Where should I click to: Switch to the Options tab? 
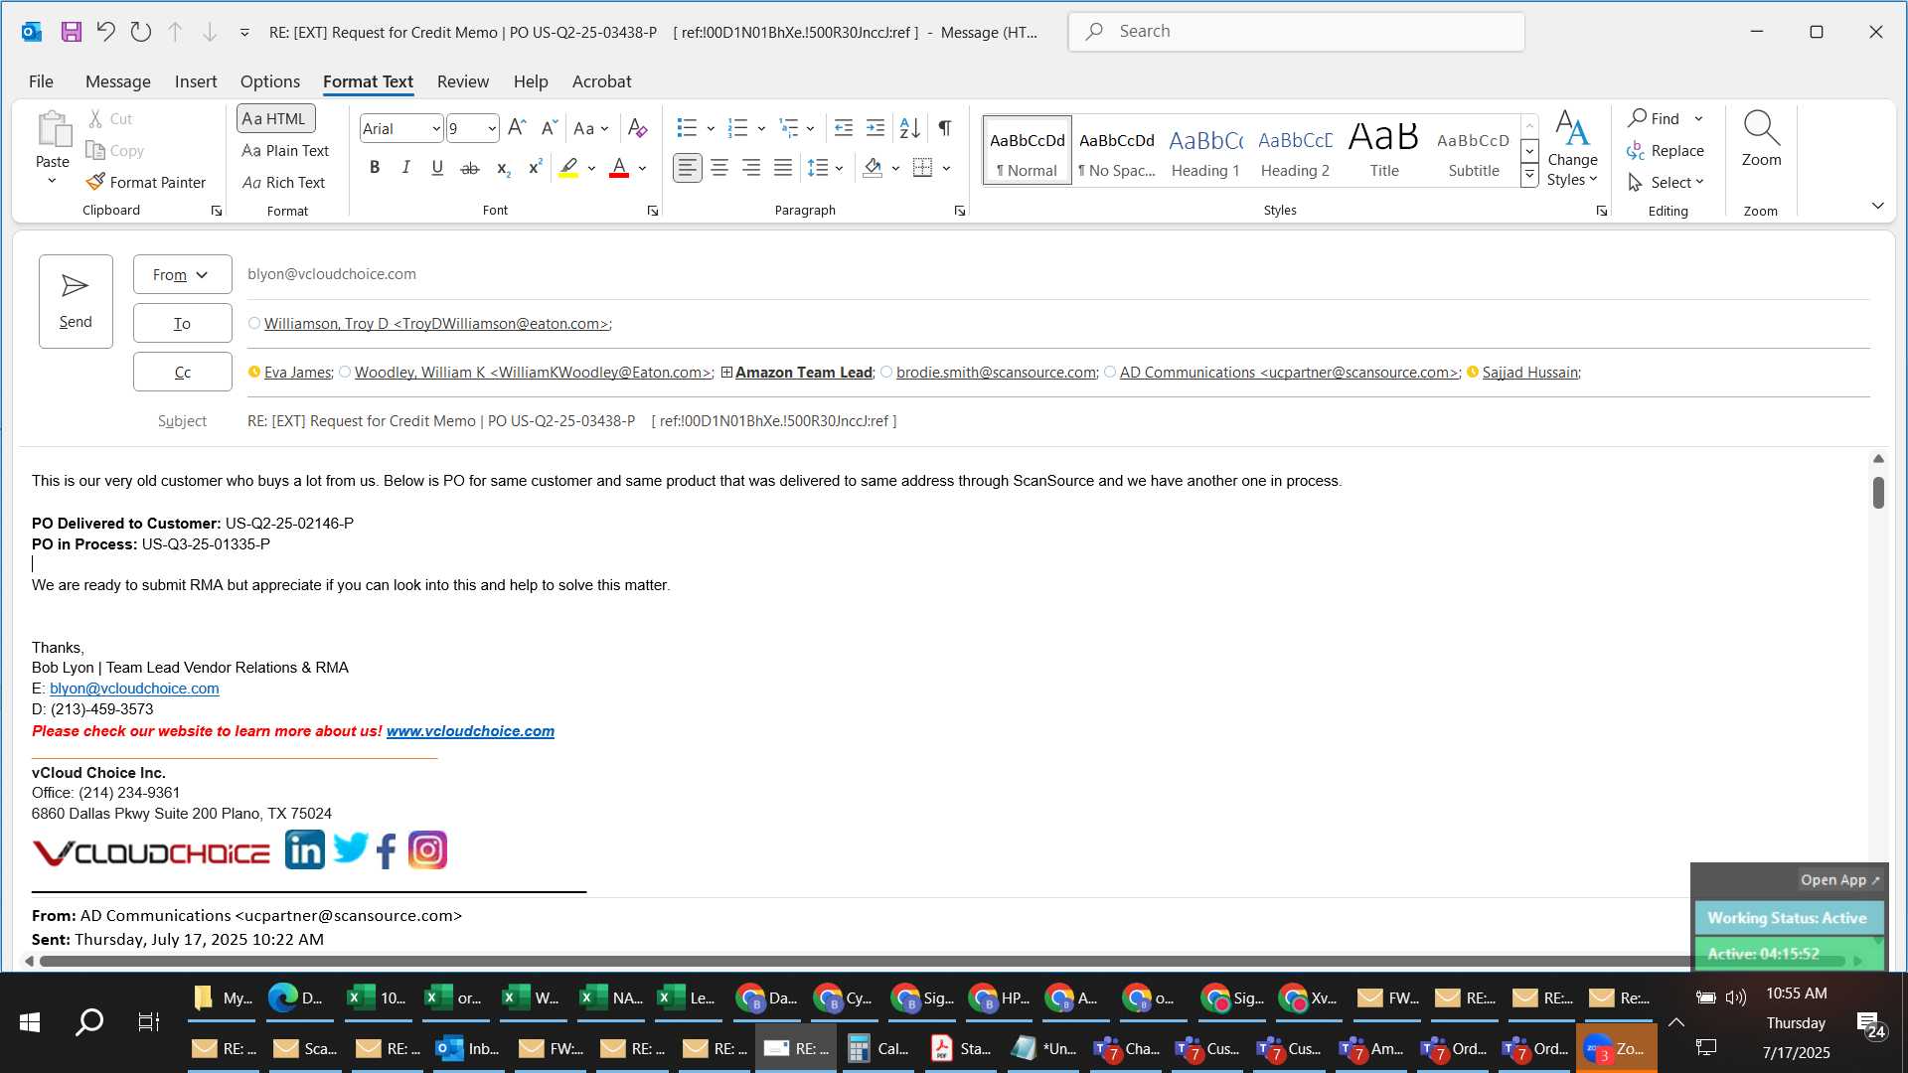point(270,81)
